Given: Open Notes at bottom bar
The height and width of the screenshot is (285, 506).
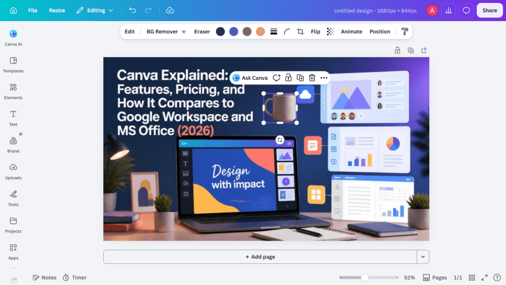Looking at the screenshot, I should tap(45, 277).
